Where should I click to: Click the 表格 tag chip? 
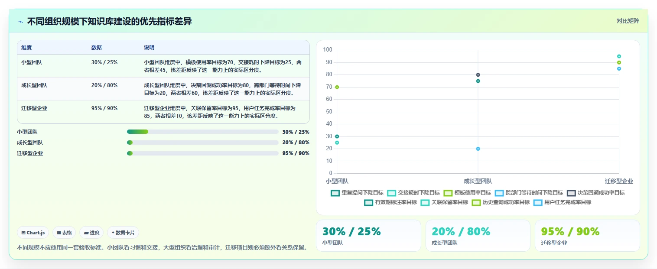(x=64, y=233)
